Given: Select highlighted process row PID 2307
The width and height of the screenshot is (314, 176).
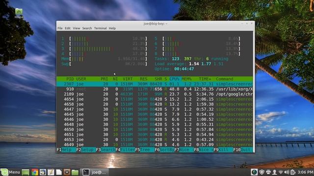Looking at the screenshot, I should [155, 84].
